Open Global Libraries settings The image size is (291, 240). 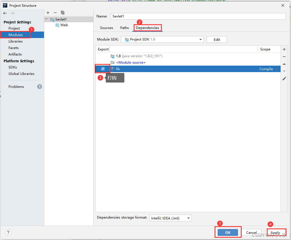(x=21, y=74)
